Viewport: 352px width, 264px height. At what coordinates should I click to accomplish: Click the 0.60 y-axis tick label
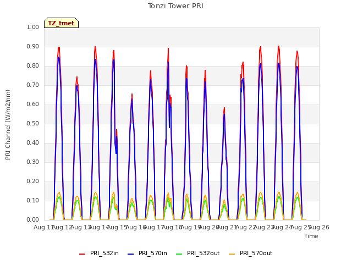33,104
